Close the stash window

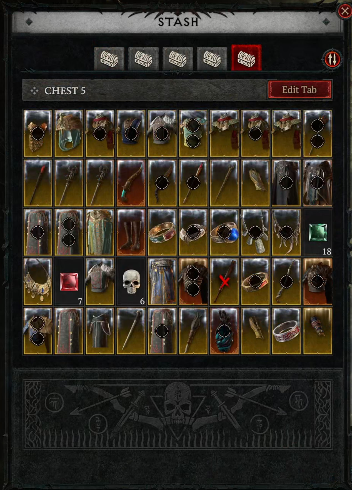345,11
